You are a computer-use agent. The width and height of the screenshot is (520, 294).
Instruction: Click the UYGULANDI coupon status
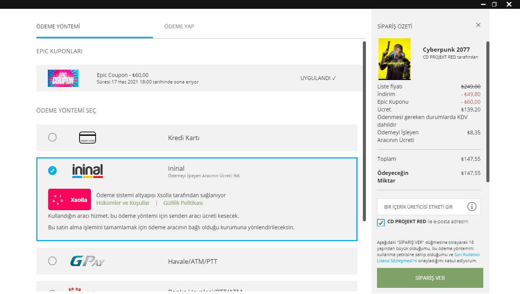click(318, 78)
